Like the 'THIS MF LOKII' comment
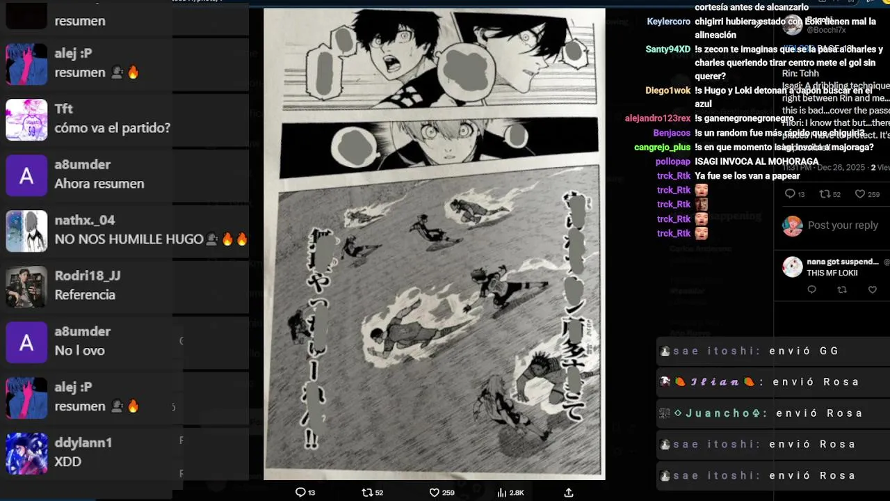The image size is (890, 501). (x=873, y=289)
